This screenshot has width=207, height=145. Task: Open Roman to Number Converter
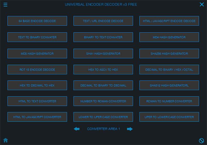(x=169, y=101)
